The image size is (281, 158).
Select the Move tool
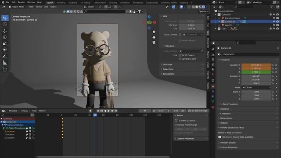click(5, 31)
